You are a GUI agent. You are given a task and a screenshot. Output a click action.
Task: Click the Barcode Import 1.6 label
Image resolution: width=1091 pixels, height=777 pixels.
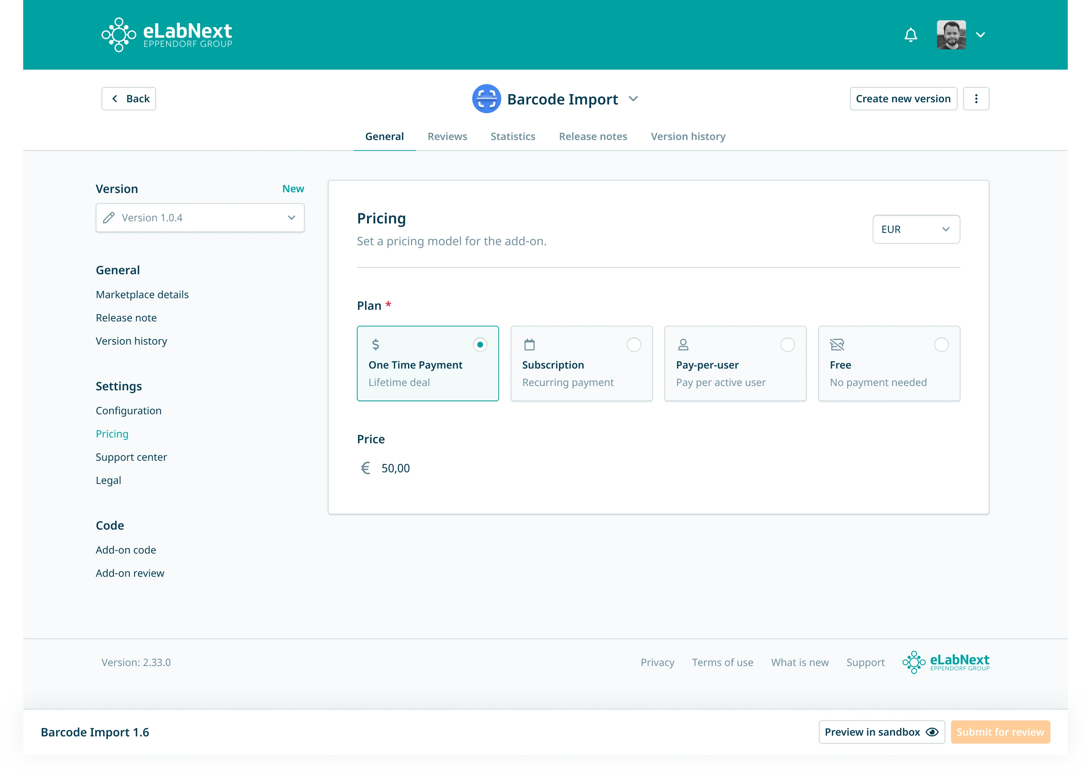tap(95, 732)
